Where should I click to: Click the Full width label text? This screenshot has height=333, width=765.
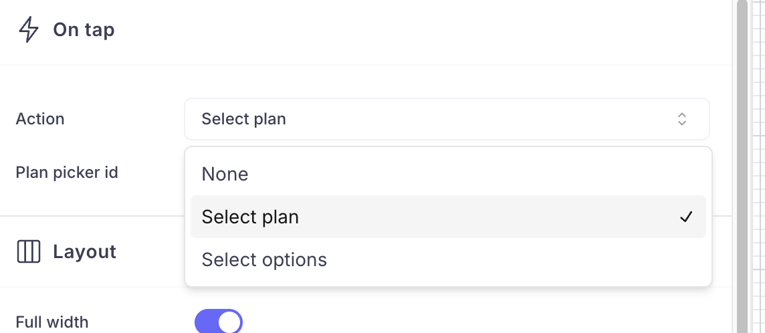point(52,322)
